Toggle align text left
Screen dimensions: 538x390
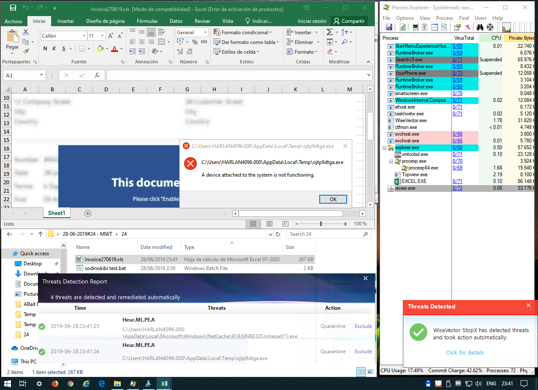132,42
